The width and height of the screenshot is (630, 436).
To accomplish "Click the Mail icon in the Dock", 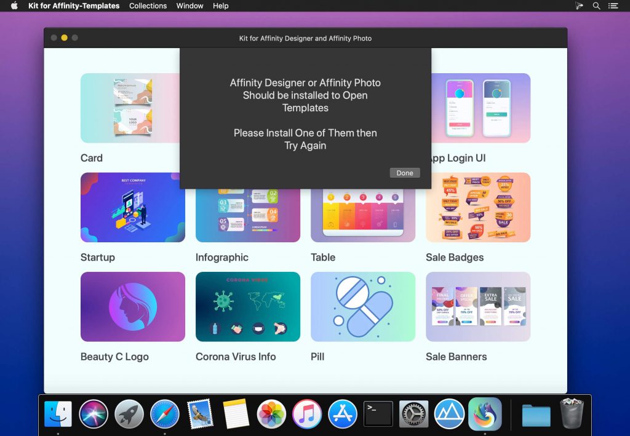I will (x=200, y=413).
